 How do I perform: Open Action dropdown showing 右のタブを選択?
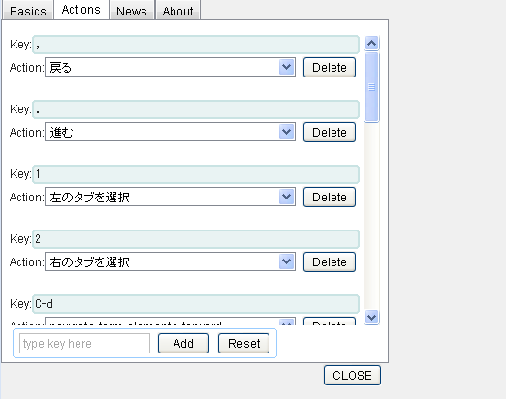(170, 261)
